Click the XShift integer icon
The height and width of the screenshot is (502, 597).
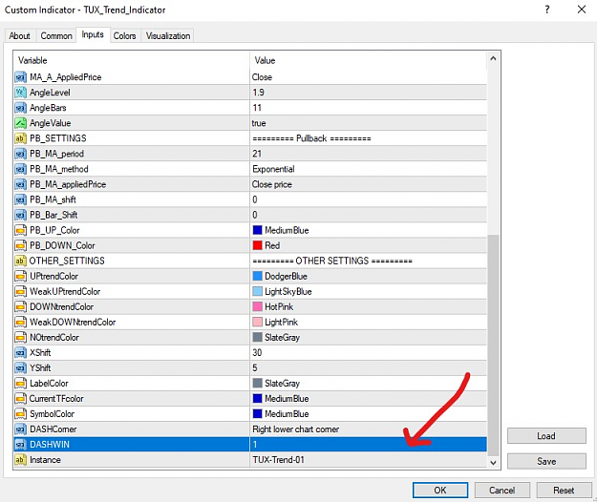pyautogui.click(x=21, y=352)
